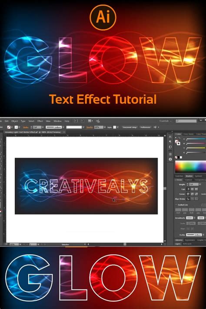Screen dimensions: 206x309
Task: Switch to the Symbols tab
Action: (198, 176)
